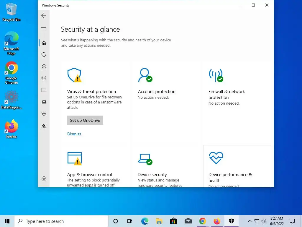The image size is (302, 227).
Task: Launch Edge from the taskbar
Action: tap(145, 221)
